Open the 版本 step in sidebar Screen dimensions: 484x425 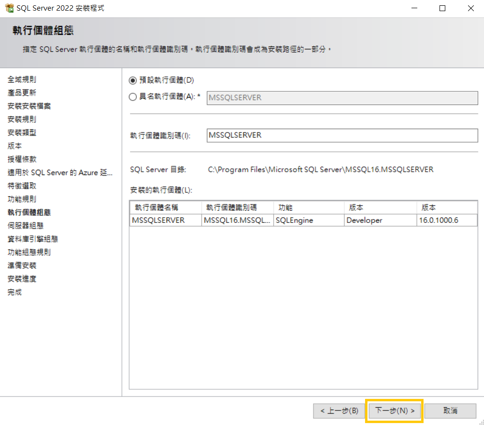coord(15,146)
